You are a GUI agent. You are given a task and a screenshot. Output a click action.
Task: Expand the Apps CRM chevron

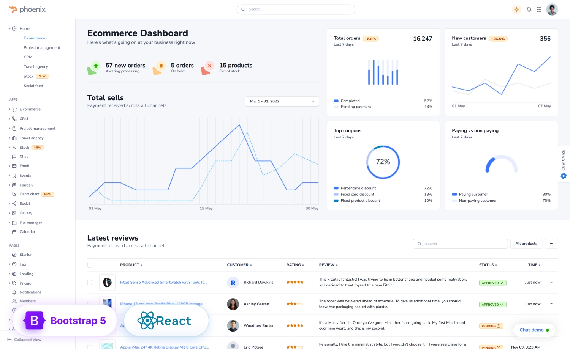(x=9, y=119)
